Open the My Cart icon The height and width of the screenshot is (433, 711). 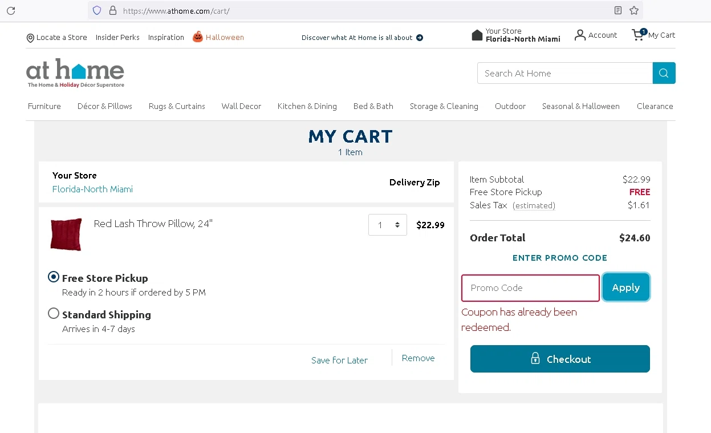tap(637, 35)
